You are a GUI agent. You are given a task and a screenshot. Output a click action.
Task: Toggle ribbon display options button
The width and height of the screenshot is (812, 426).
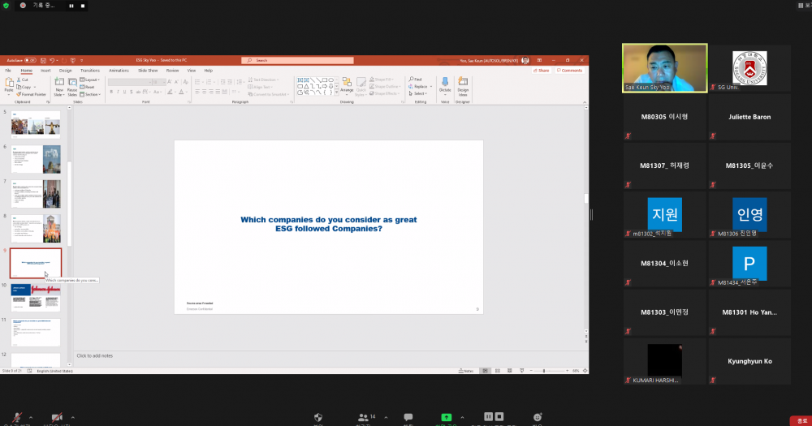coord(539,61)
